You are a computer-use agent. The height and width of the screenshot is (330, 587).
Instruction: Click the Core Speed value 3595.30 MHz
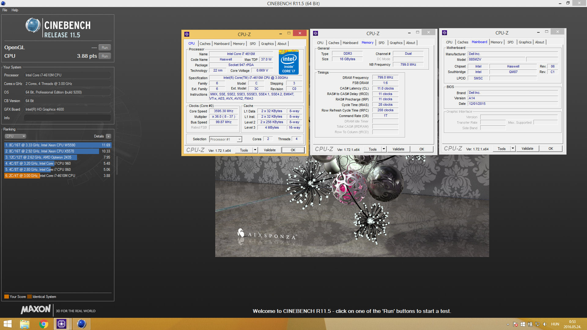coord(223,111)
